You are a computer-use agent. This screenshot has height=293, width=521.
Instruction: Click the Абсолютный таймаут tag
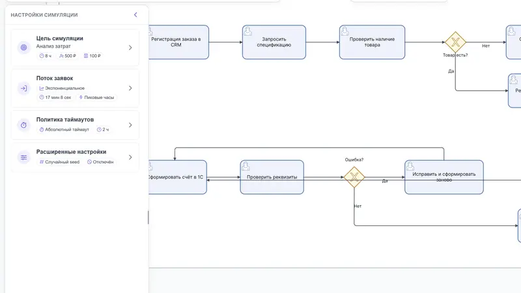click(64, 130)
